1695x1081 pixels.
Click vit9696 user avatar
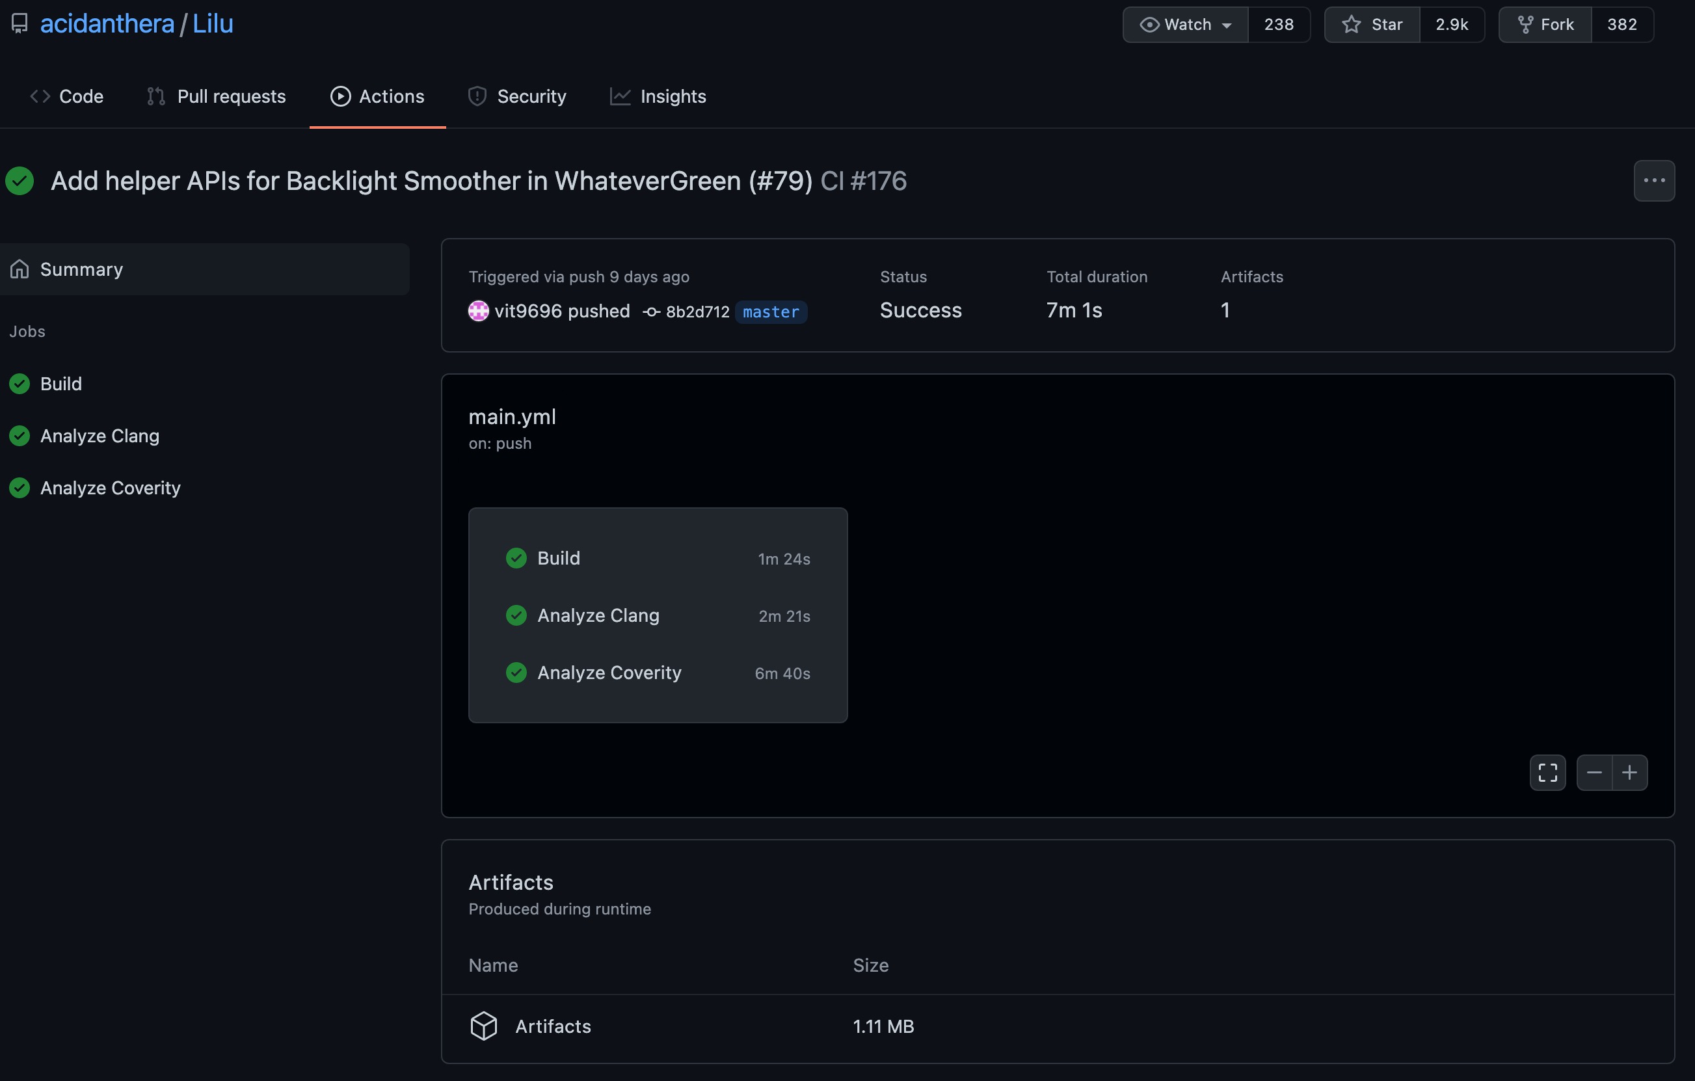479,311
